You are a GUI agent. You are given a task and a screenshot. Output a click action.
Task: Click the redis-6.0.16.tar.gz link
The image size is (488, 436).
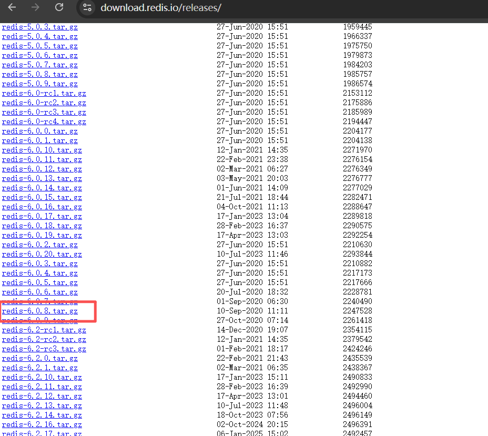[42, 207]
